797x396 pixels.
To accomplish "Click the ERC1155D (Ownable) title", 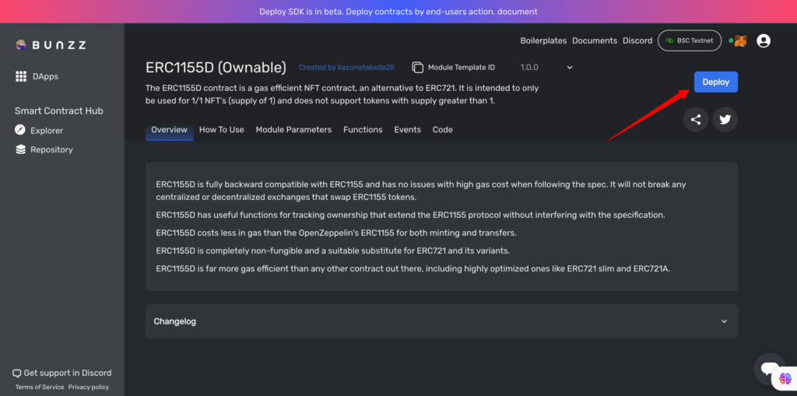I will coord(216,67).
